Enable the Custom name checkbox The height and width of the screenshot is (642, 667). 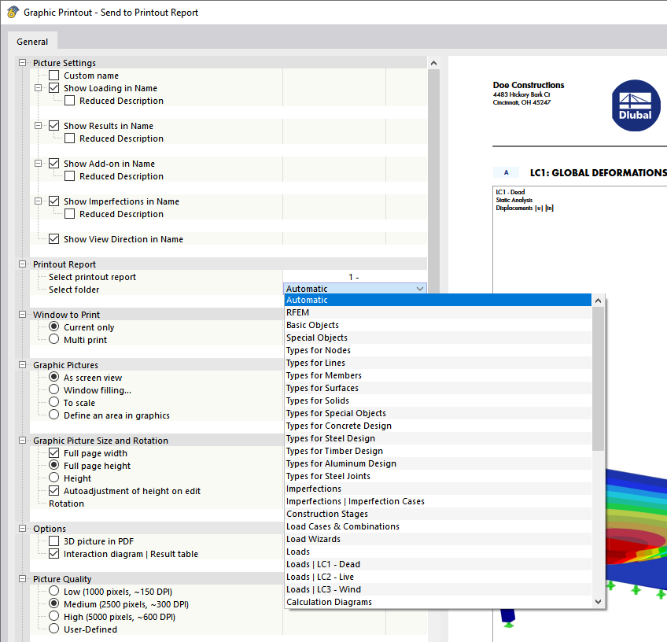click(53, 75)
